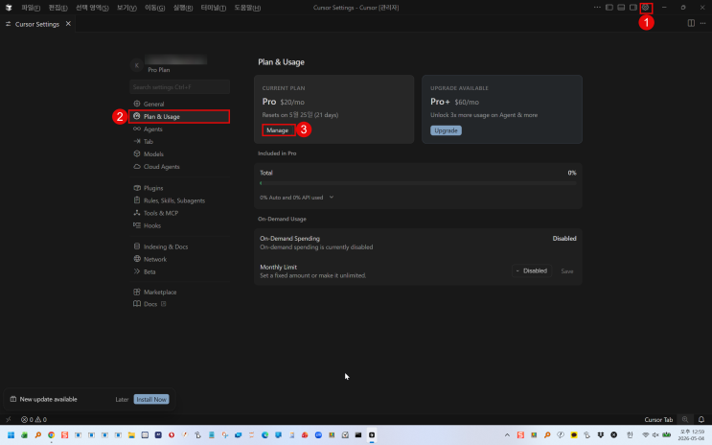The width and height of the screenshot is (712, 445).
Task: Split the editor to the right
Action: 691,23
